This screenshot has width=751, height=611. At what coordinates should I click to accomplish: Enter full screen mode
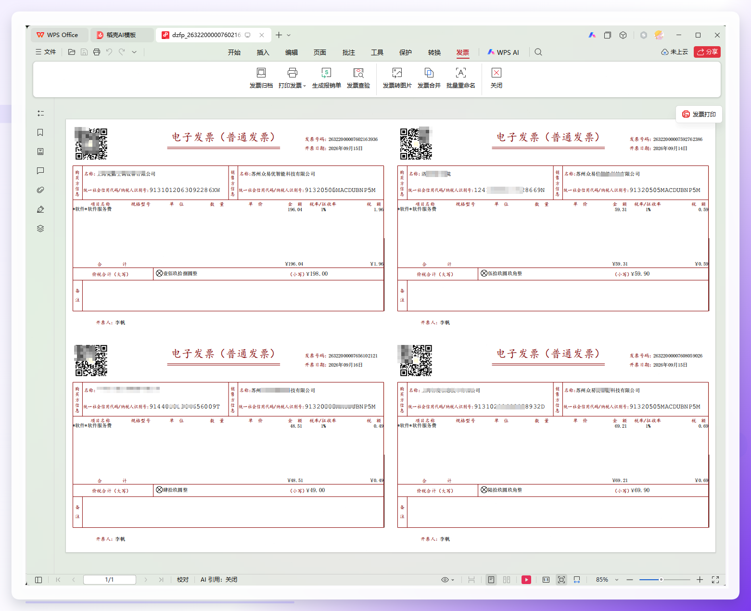715,580
